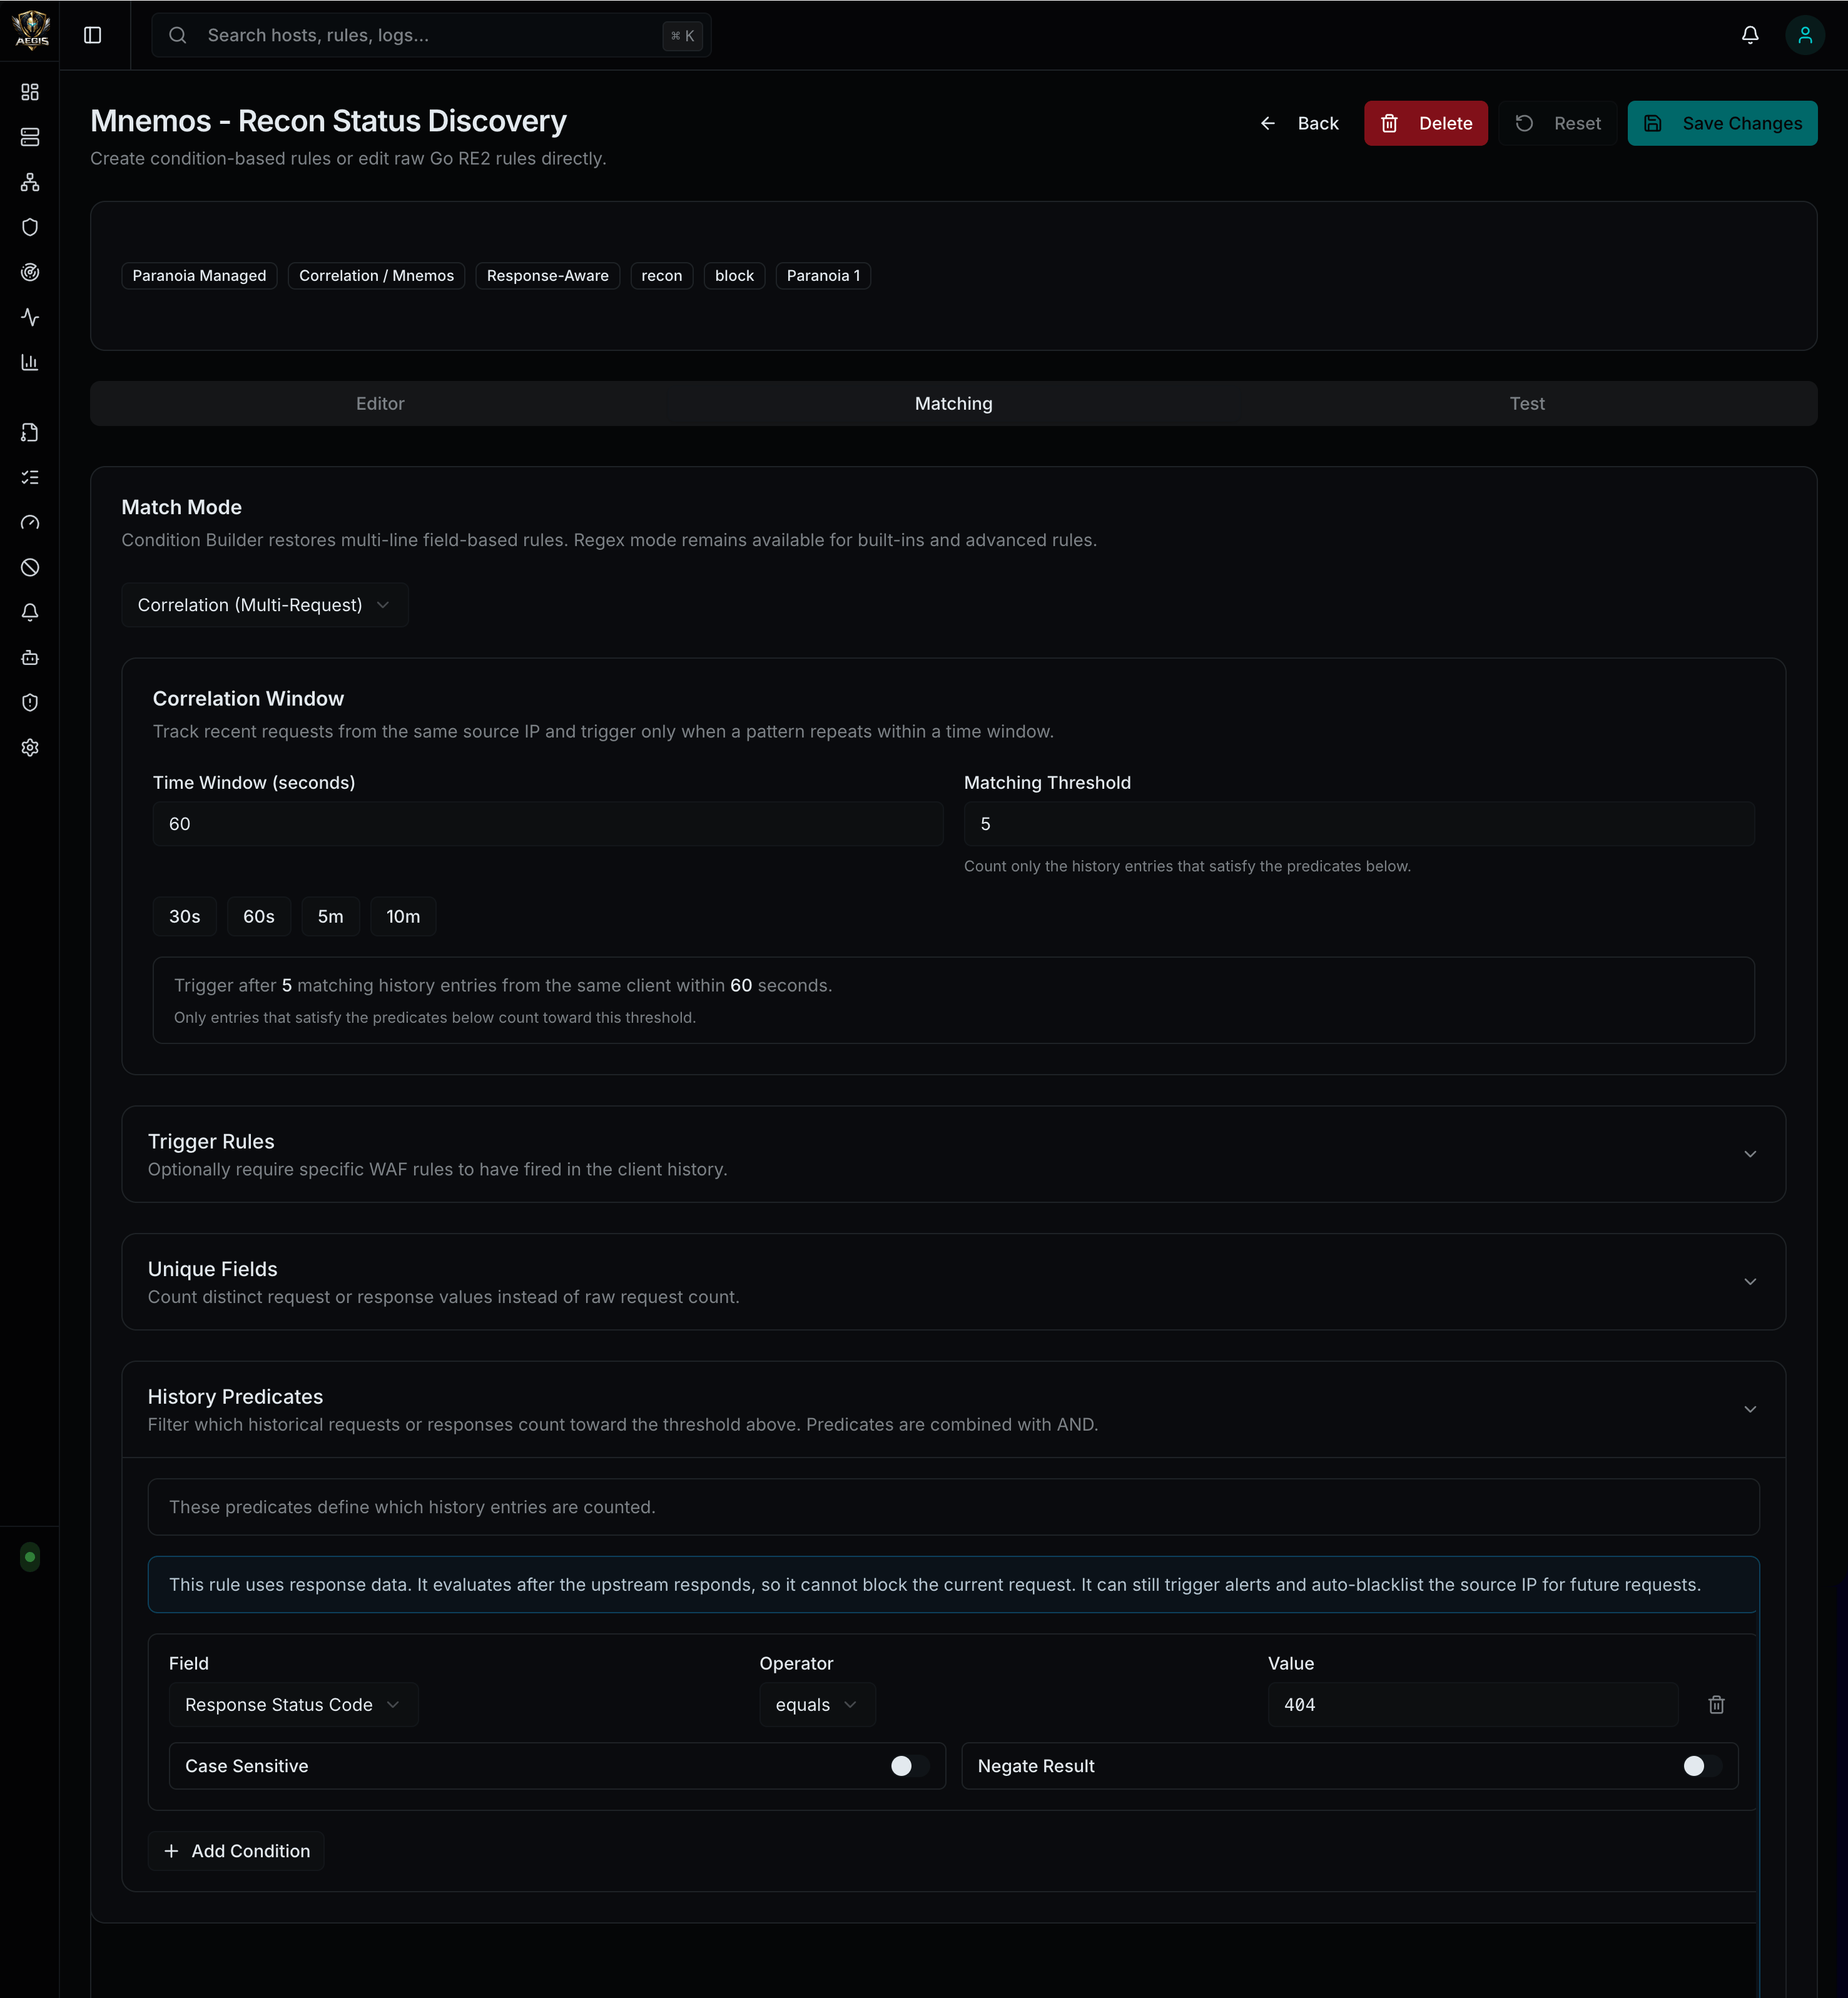Switch to the Test tab
This screenshot has height=1998, width=1848.
[x=1527, y=403]
